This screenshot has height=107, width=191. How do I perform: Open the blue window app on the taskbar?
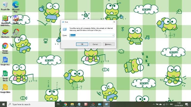pyautogui.click(x=100, y=104)
